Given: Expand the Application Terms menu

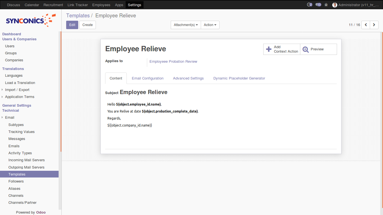Looking at the screenshot, I should point(20,97).
